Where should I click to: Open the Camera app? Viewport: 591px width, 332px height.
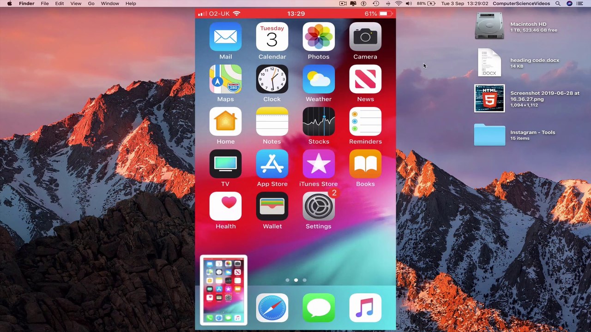tap(365, 37)
